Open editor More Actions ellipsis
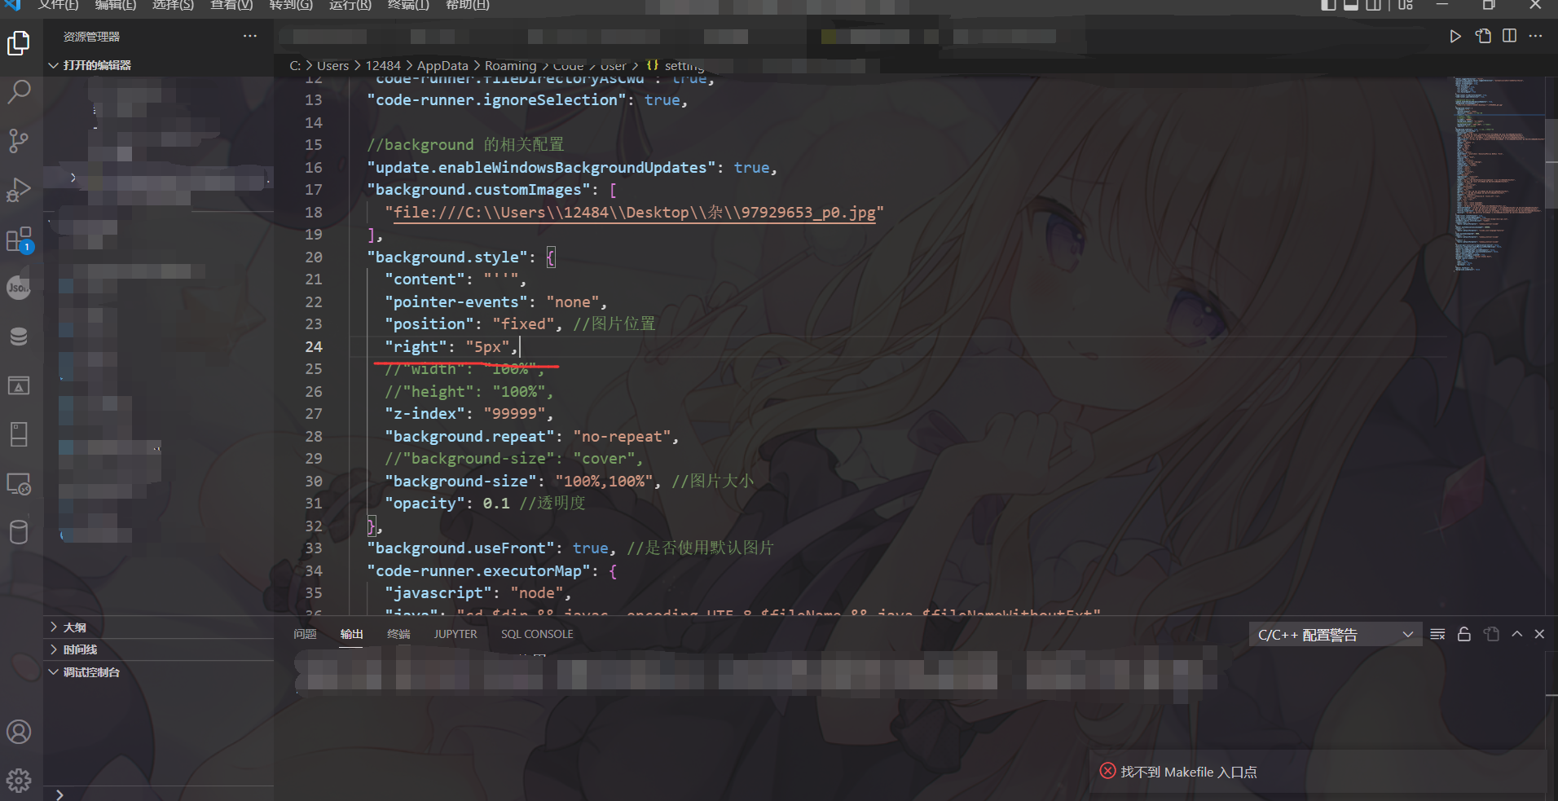 [1536, 37]
